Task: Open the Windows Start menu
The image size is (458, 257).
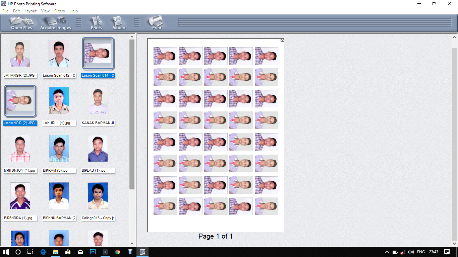Action: pyautogui.click(x=6, y=252)
